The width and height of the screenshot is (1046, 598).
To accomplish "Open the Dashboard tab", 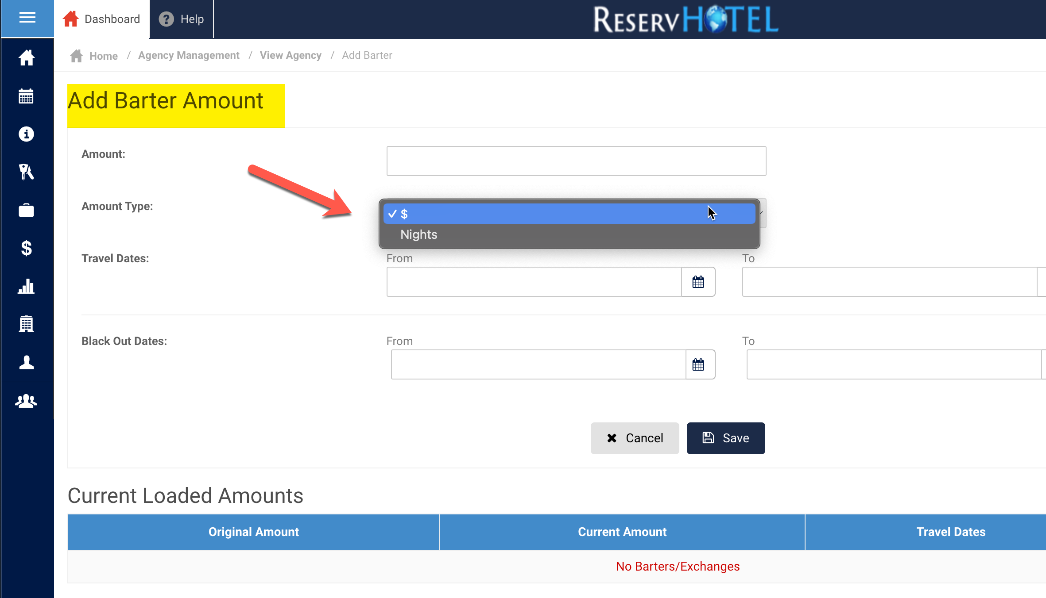I will tap(102, 19).
